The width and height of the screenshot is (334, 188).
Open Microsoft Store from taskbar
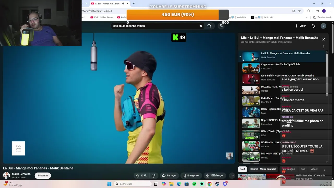(187, 184)
